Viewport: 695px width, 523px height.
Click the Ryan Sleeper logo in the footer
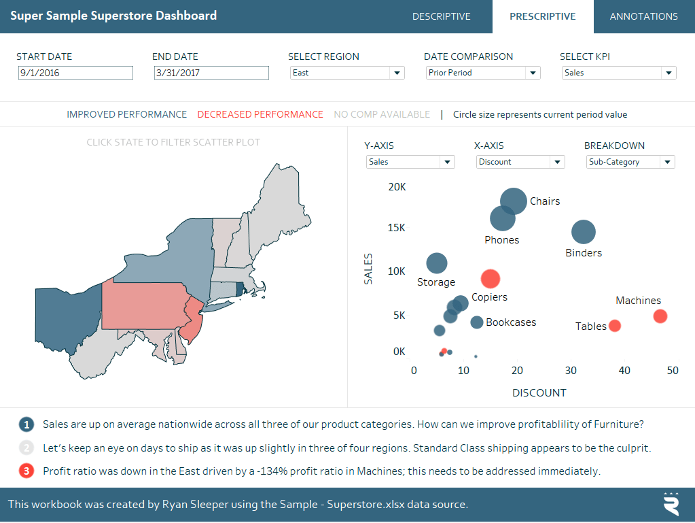pos(671,505)
